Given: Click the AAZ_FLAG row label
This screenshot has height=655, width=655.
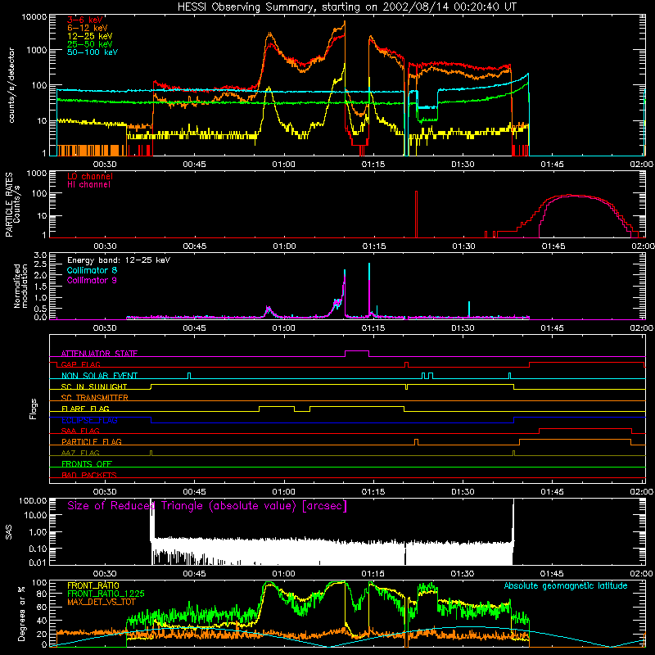Looking at the screenshot, I should point(80,453).
